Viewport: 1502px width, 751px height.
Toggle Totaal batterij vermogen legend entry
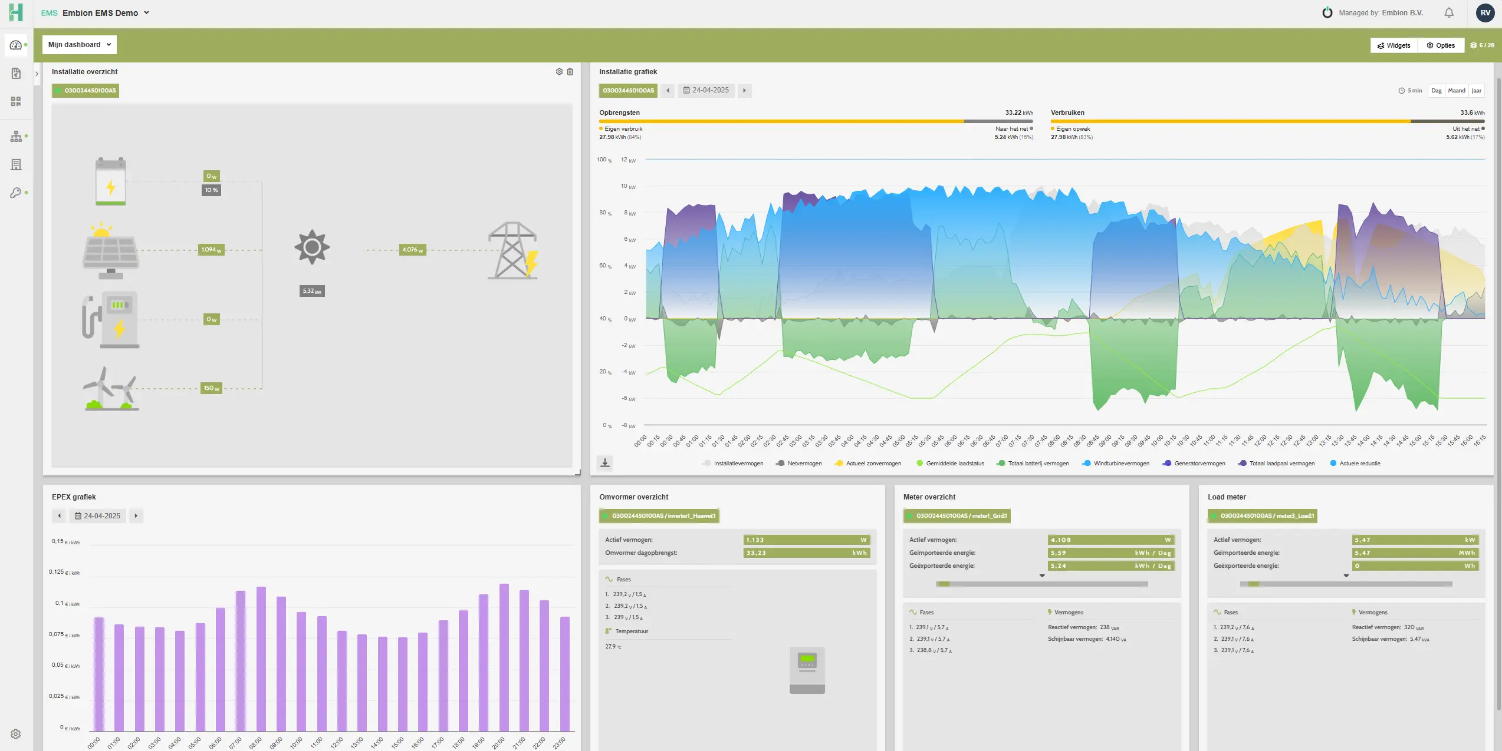coord(1033,464)
